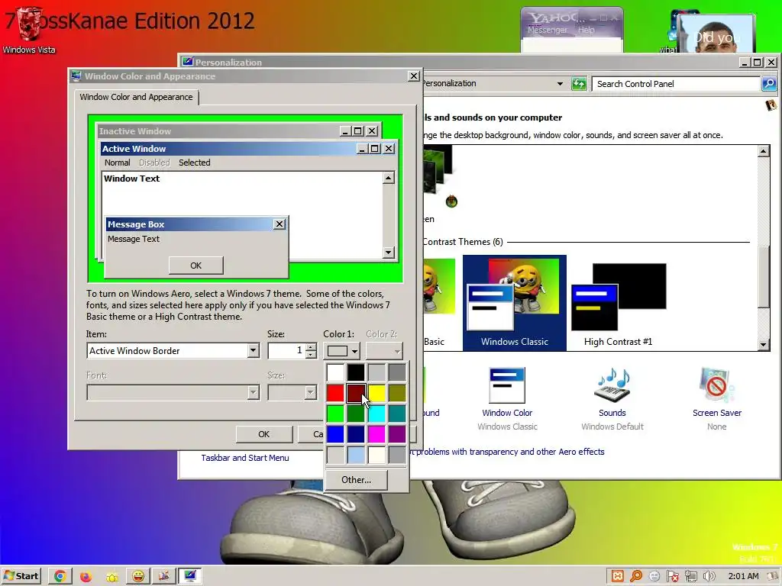The height and width of the screenshot is (586, 782).
Task: Pick the dark maroon color swatch
Action: click(356, 393)
